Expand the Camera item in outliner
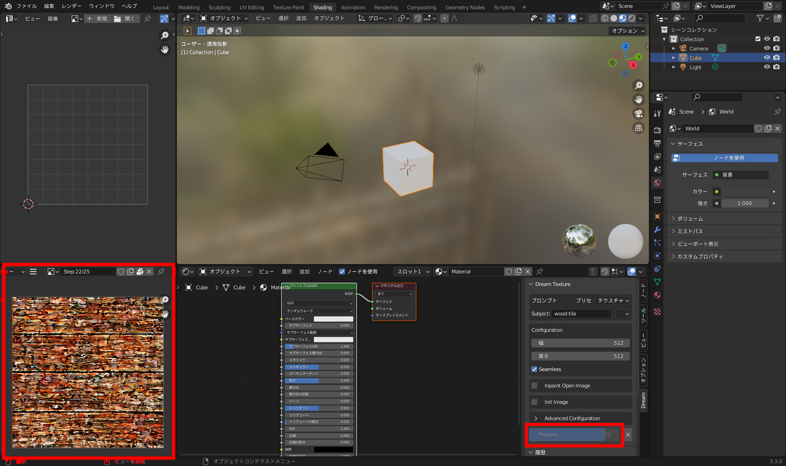Image resolution: width=786 pixels, height=466 pixels. [x=674, y=48]
